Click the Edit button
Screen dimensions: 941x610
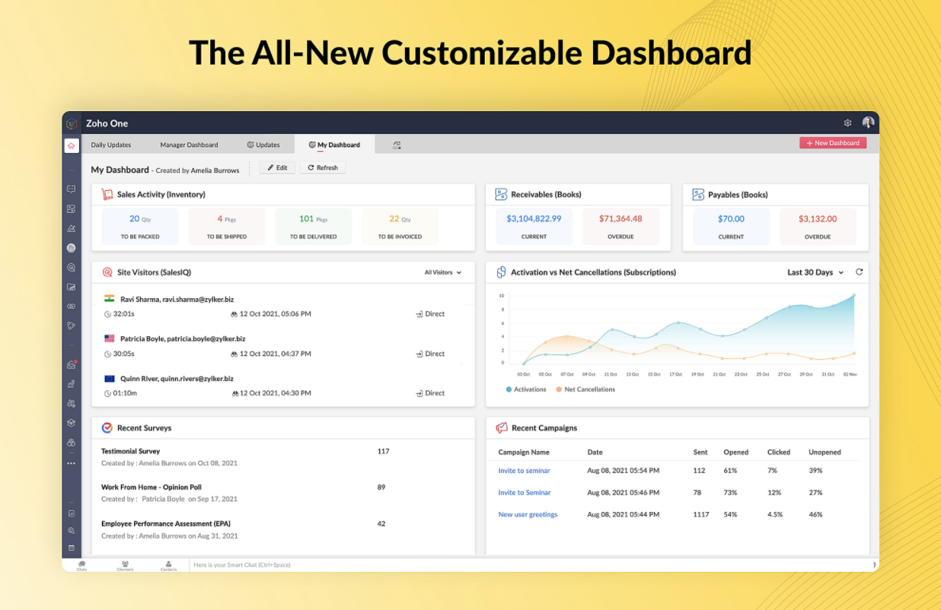[x=277, y=167]
